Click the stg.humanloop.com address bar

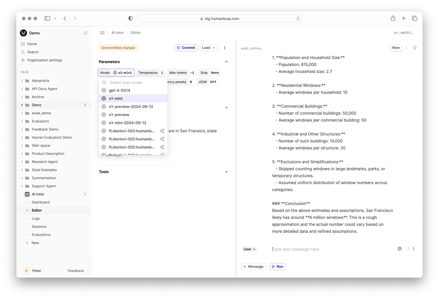[x=219, y=18]
